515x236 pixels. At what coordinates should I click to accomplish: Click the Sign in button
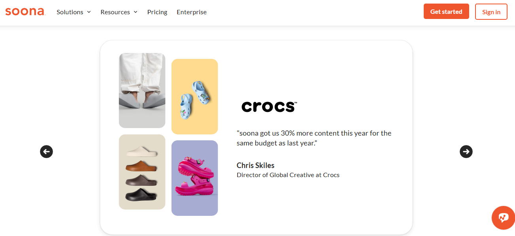click(x=491, y=12)
